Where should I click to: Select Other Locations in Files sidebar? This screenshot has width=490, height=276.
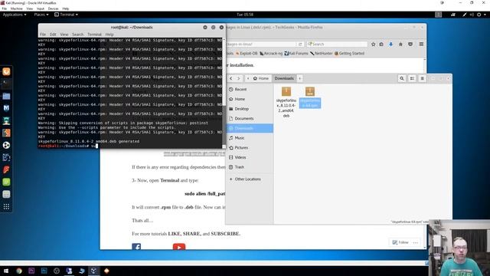[x=250, y=179]
